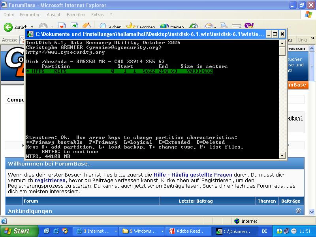Click the console window scroll down arrow
Screen dimensions: 316x237
(x=282, y=155)
